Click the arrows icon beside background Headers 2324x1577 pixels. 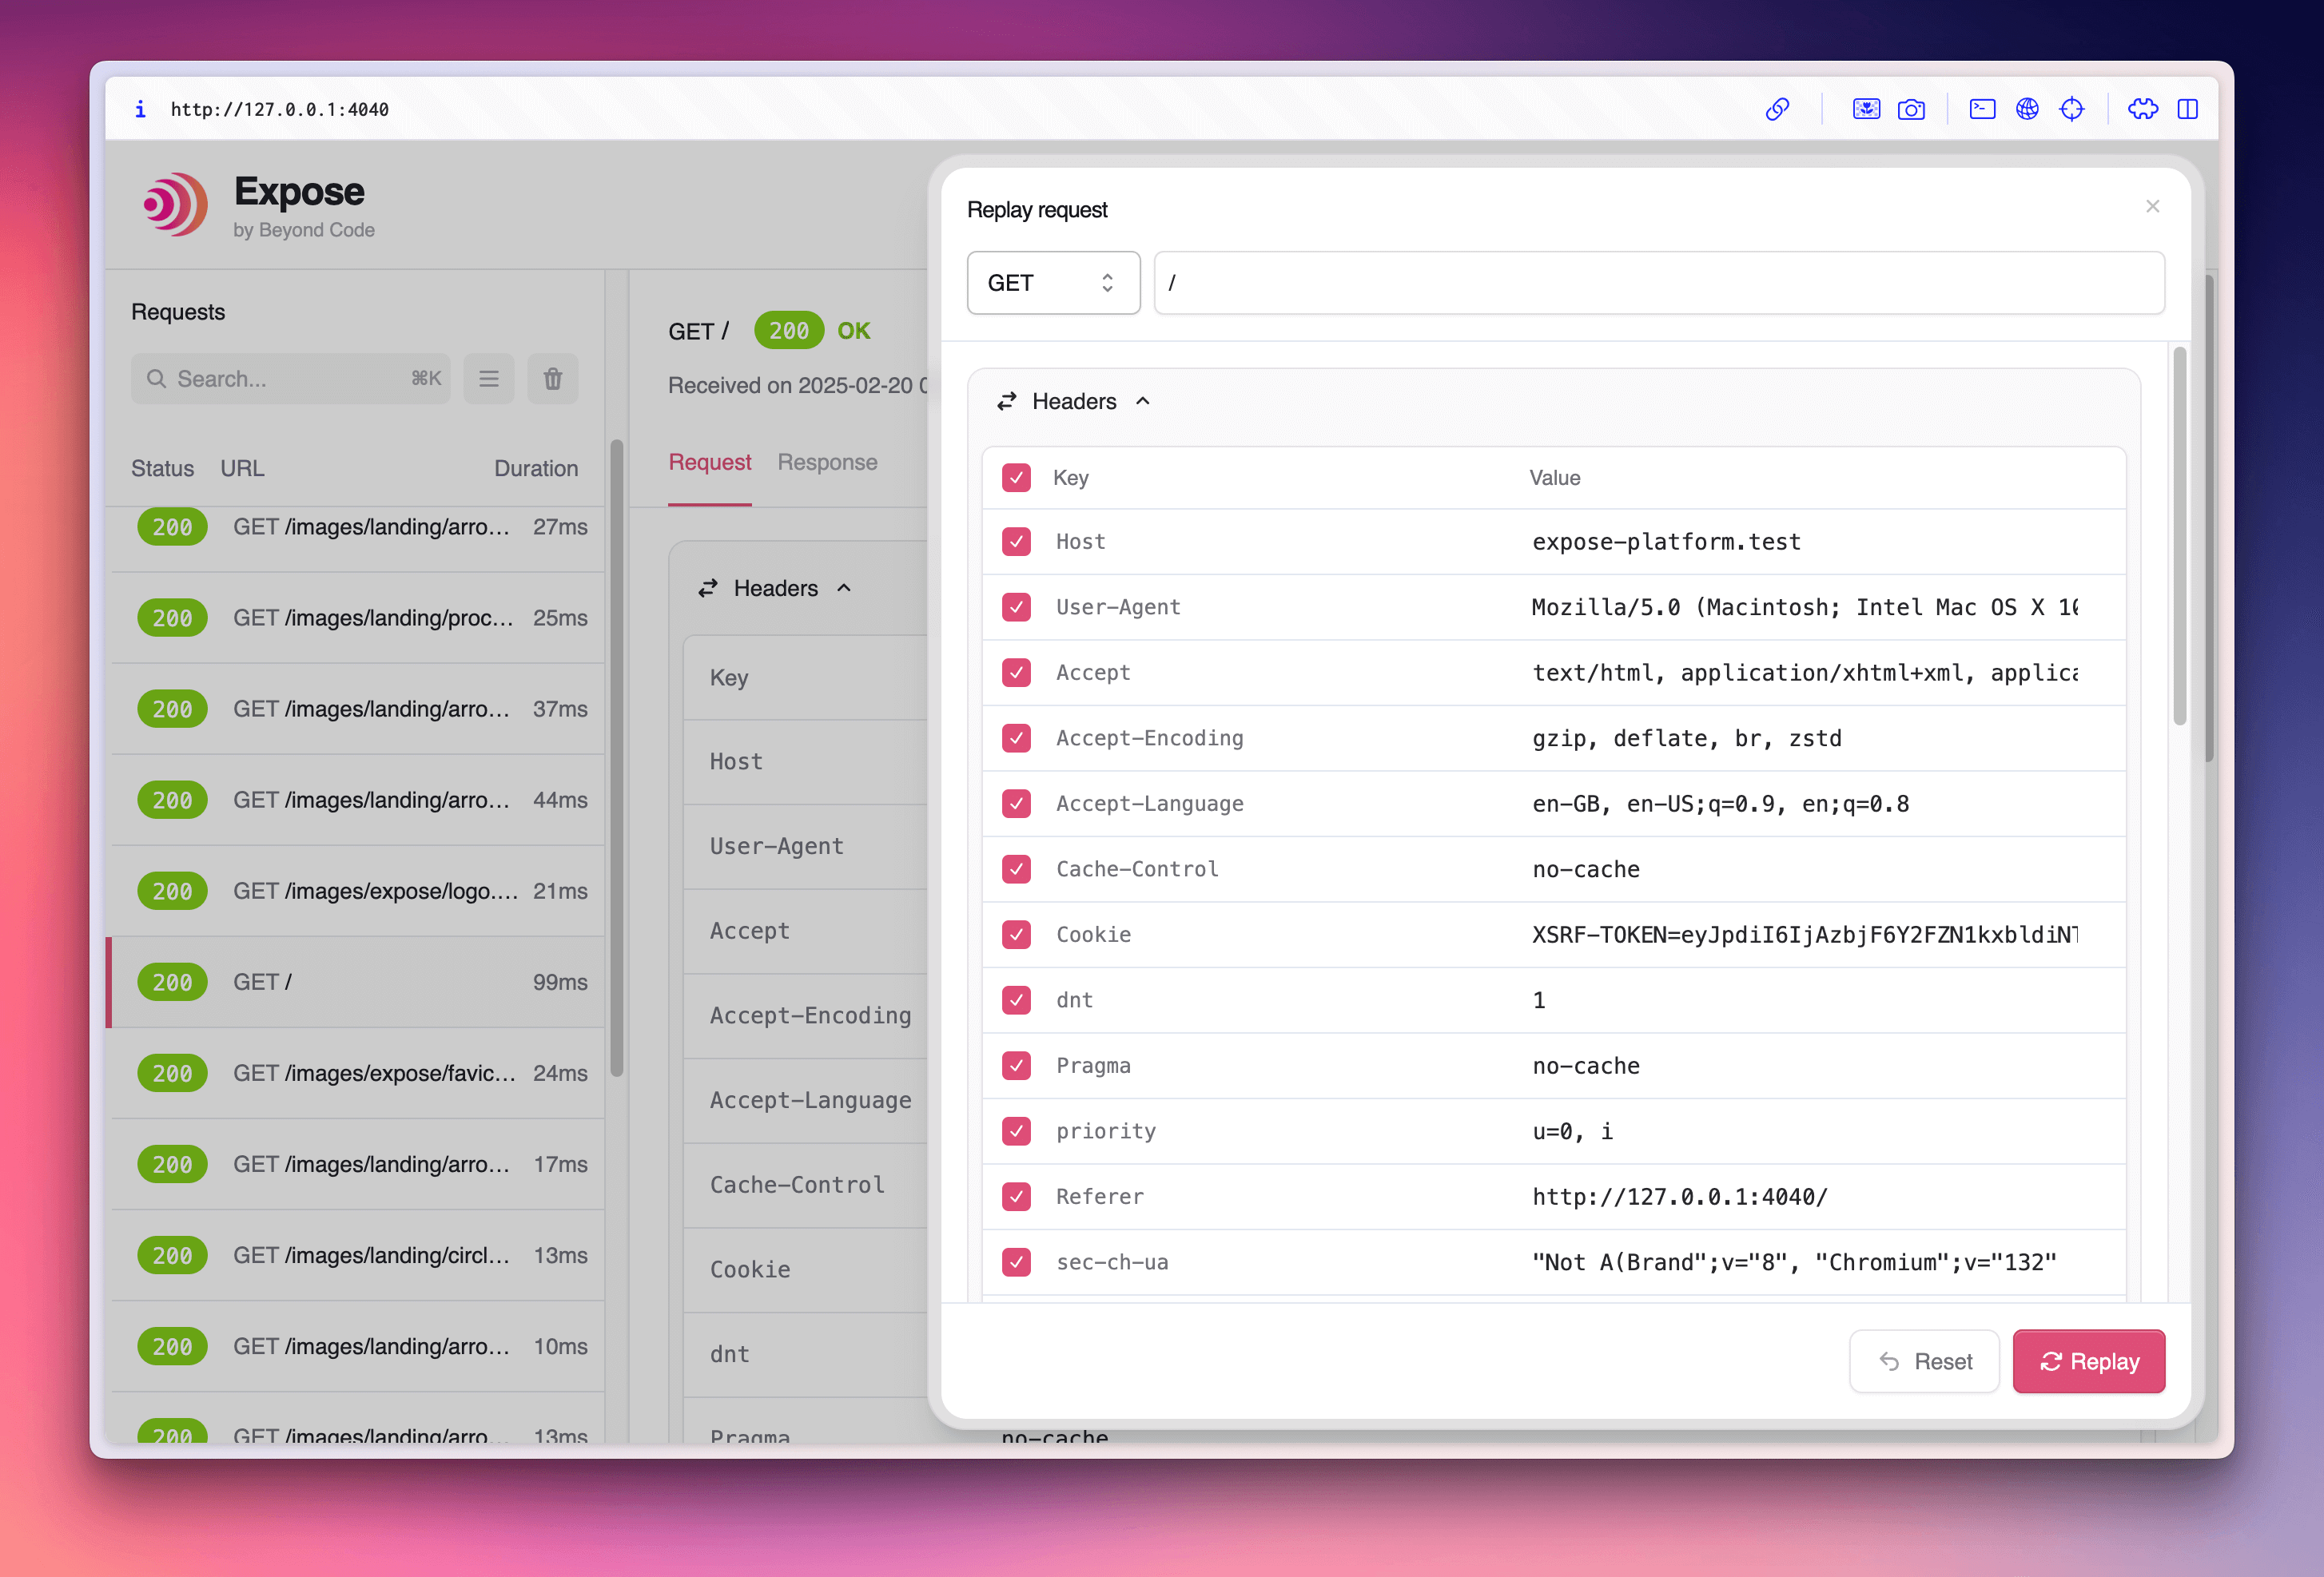click(708, 588)
